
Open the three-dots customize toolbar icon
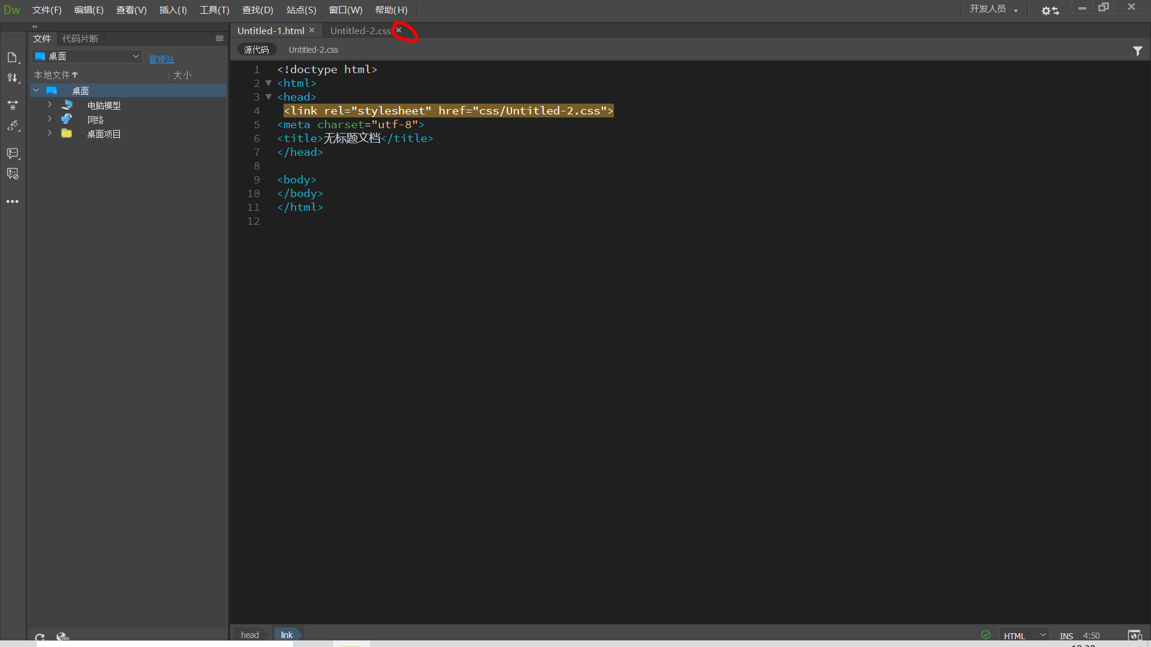[13, 201]
